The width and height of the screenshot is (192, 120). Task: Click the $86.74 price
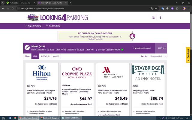[x=157, y=98]
